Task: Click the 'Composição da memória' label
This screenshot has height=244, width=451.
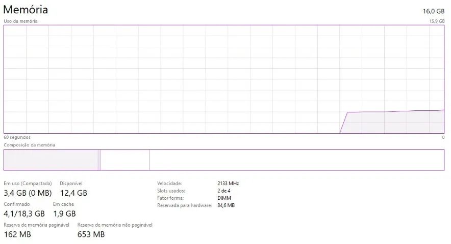Action: pos(29,145)
